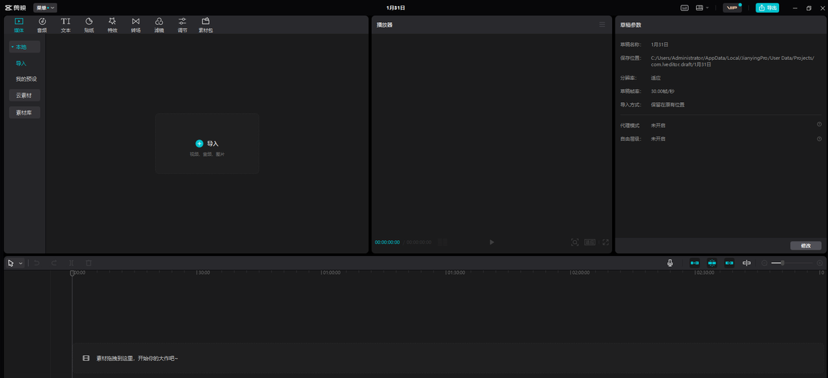Open the 滤镜 (filters) panel
828x378 pixels.
click(159, 25)
